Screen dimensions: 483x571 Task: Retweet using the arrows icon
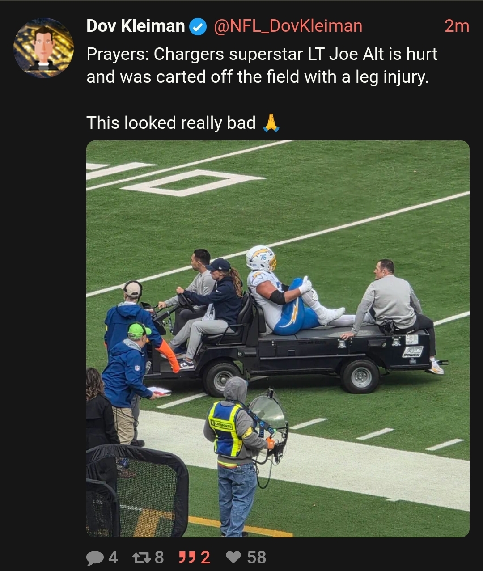point(142,558)
